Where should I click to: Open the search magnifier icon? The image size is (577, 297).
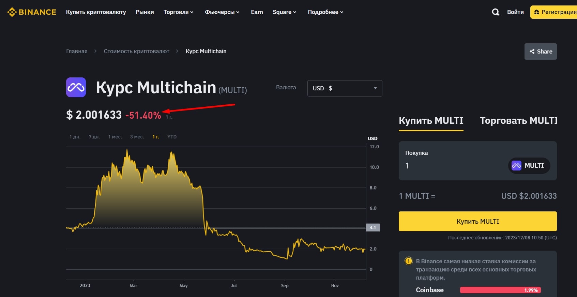[496, 12]
